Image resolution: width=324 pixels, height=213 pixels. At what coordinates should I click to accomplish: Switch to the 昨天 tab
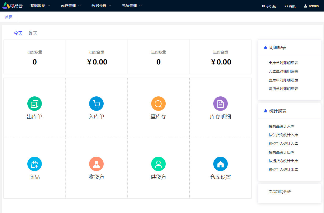33,33
